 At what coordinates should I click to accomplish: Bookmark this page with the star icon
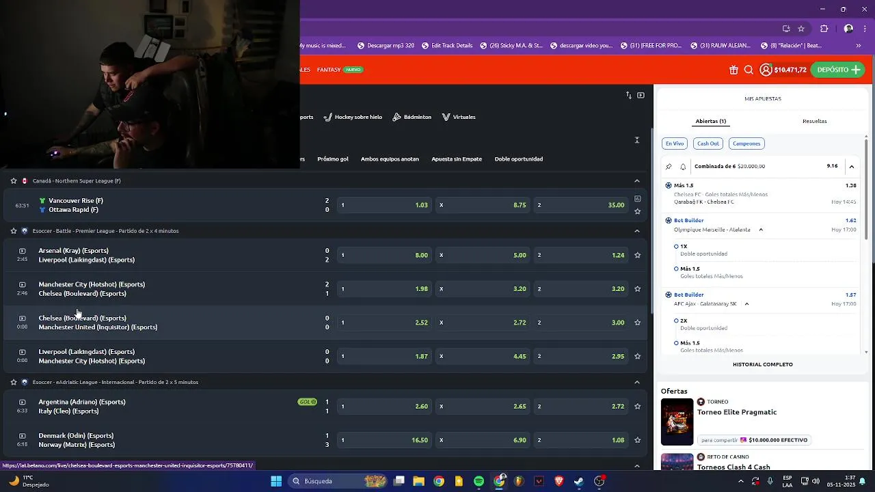[801, 29]
